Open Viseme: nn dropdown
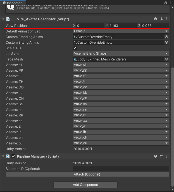 (121, 109)
